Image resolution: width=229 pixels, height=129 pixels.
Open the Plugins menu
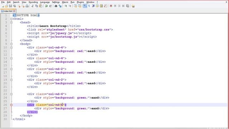80,2
